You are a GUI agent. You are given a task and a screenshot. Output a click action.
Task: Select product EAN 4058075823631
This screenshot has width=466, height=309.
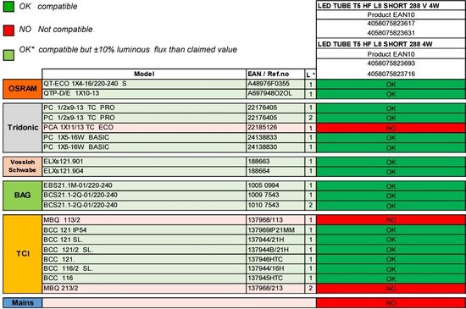coord(391,33)
